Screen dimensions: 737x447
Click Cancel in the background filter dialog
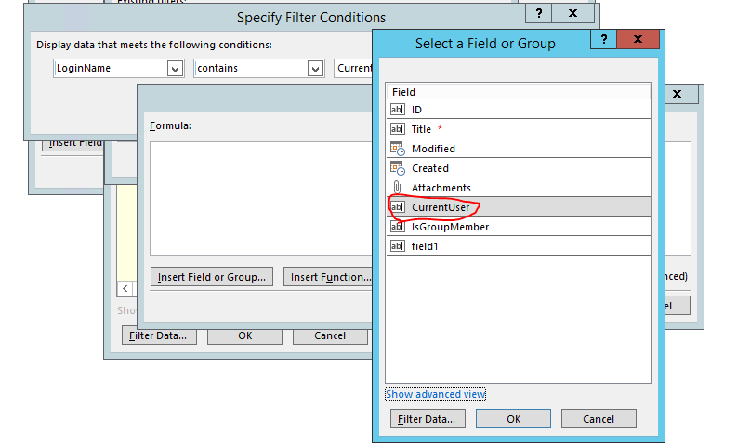(330, 335)
